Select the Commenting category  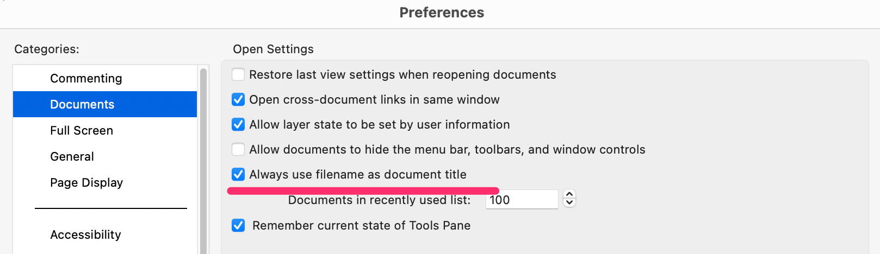click(x=86, y=78)
